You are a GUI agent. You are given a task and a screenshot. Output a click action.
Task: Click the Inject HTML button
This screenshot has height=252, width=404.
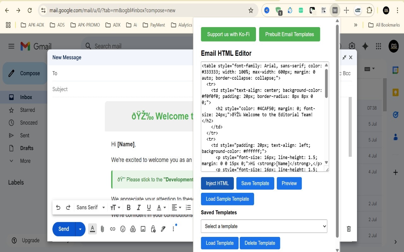(217, 183)
